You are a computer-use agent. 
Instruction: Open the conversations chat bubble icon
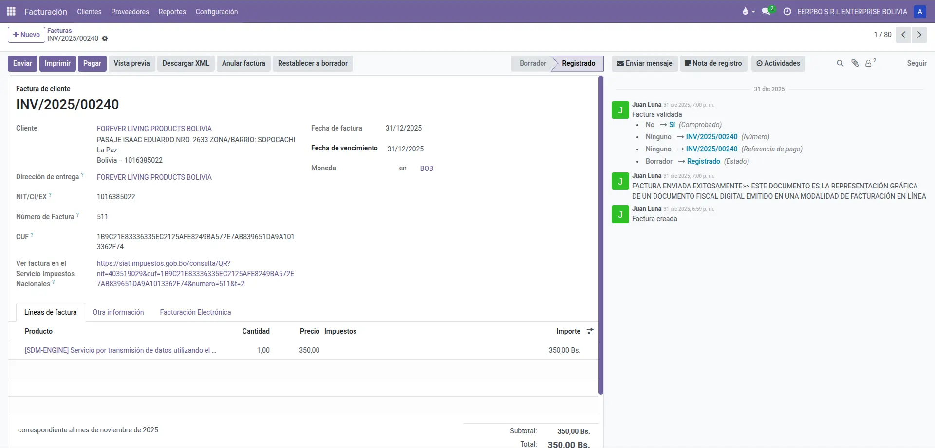click(x=767, y=11)
